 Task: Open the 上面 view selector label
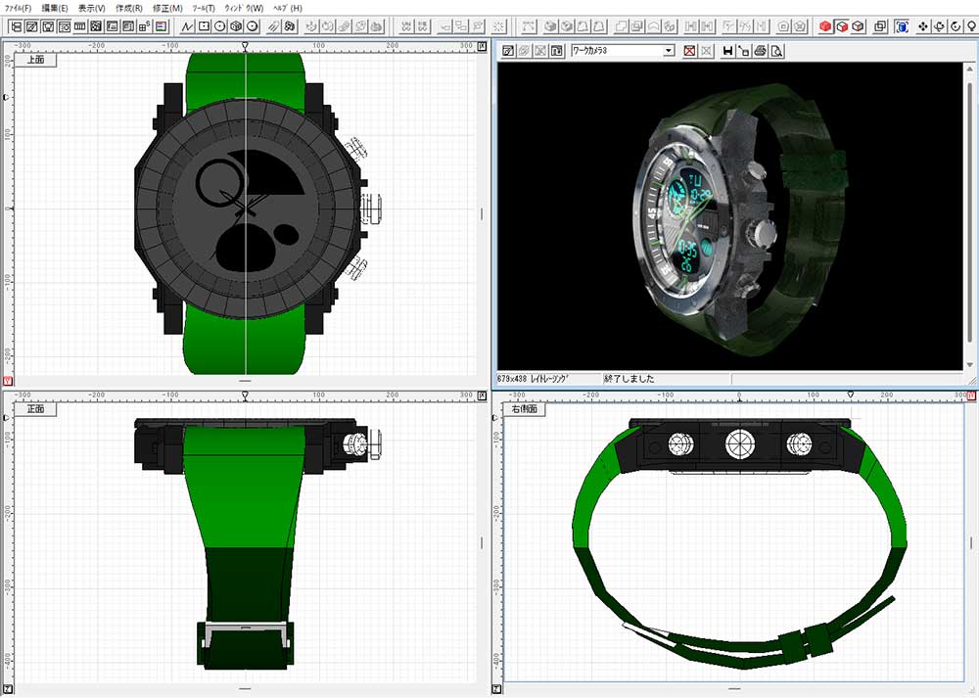pos(35,60)
